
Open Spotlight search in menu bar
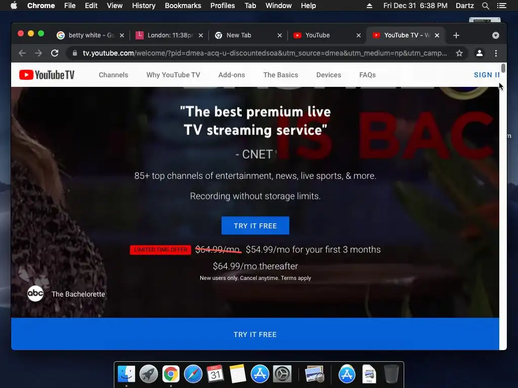click(485, 6)
